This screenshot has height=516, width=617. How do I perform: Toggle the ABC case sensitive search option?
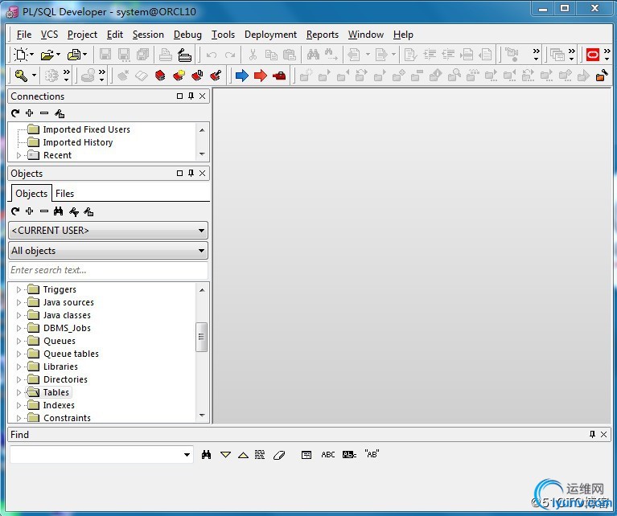pyautogui.click(x=328, y=455)
